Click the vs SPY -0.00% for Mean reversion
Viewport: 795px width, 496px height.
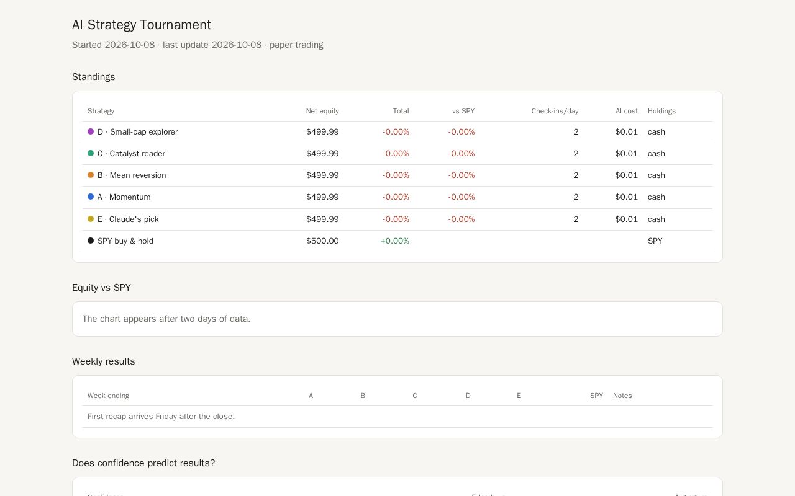tap(461, 175)
